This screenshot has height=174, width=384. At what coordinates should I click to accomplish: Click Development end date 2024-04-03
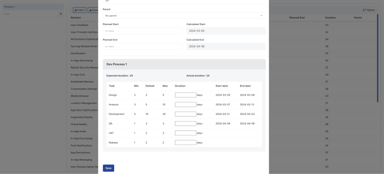click(247, 114)
